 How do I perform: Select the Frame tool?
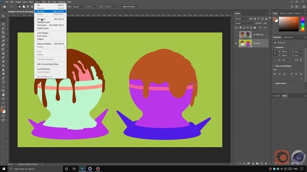point(3,37)
